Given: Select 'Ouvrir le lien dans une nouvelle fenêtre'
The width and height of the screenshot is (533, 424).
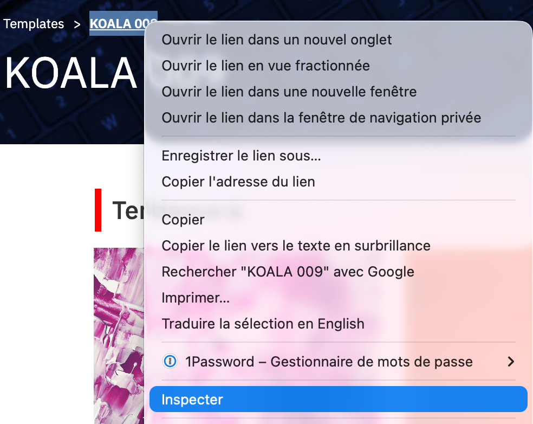Looking at the screenshot, I should point(289,92).
